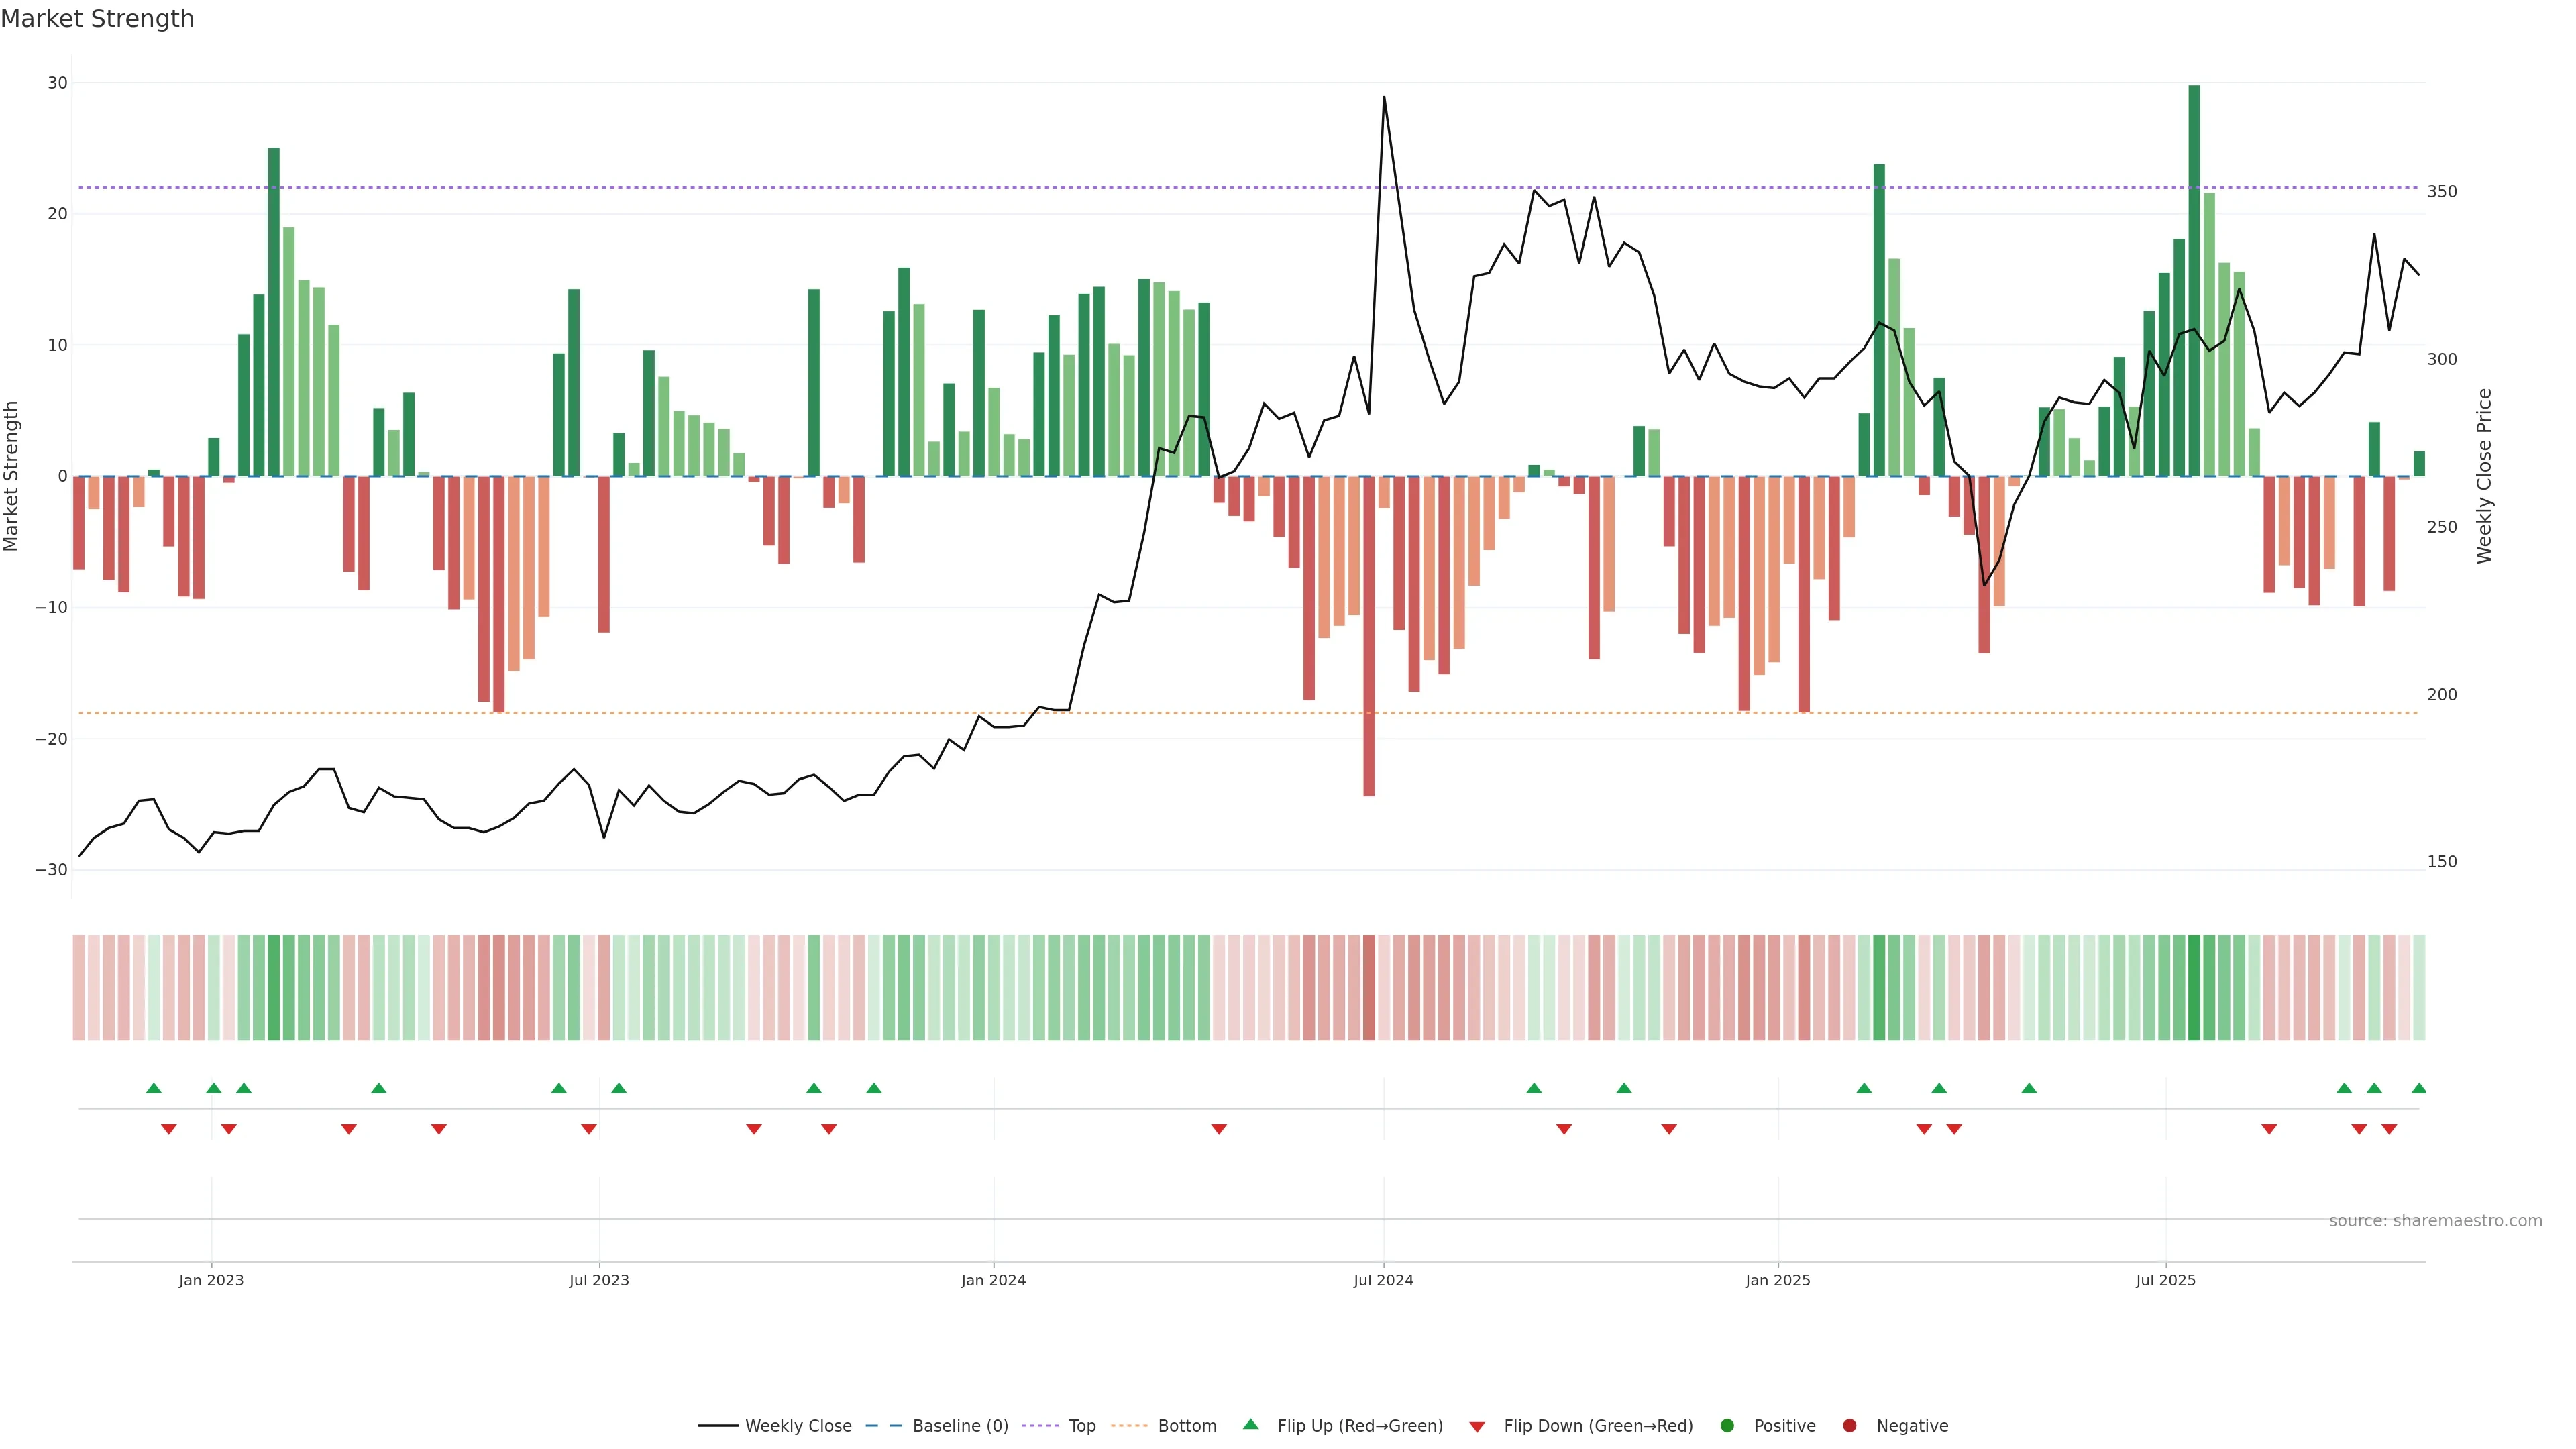Click the red Flip Down triangle legend icon

(1477, 1427)
